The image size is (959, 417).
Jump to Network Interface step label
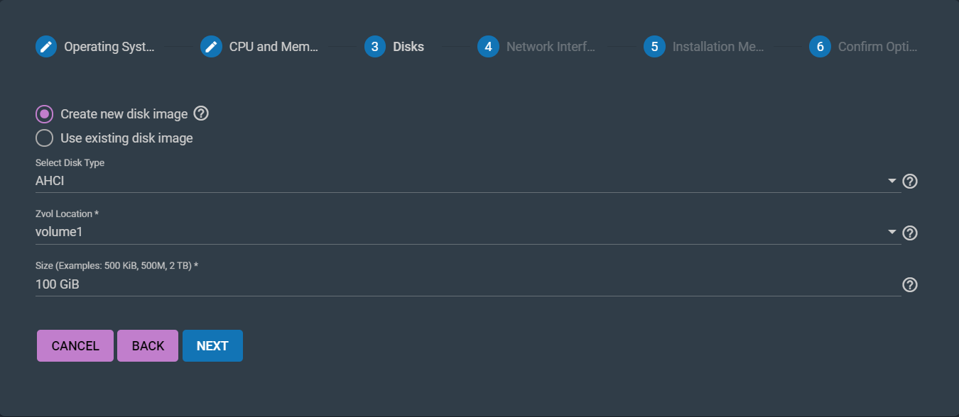click(x=551, y=47)
